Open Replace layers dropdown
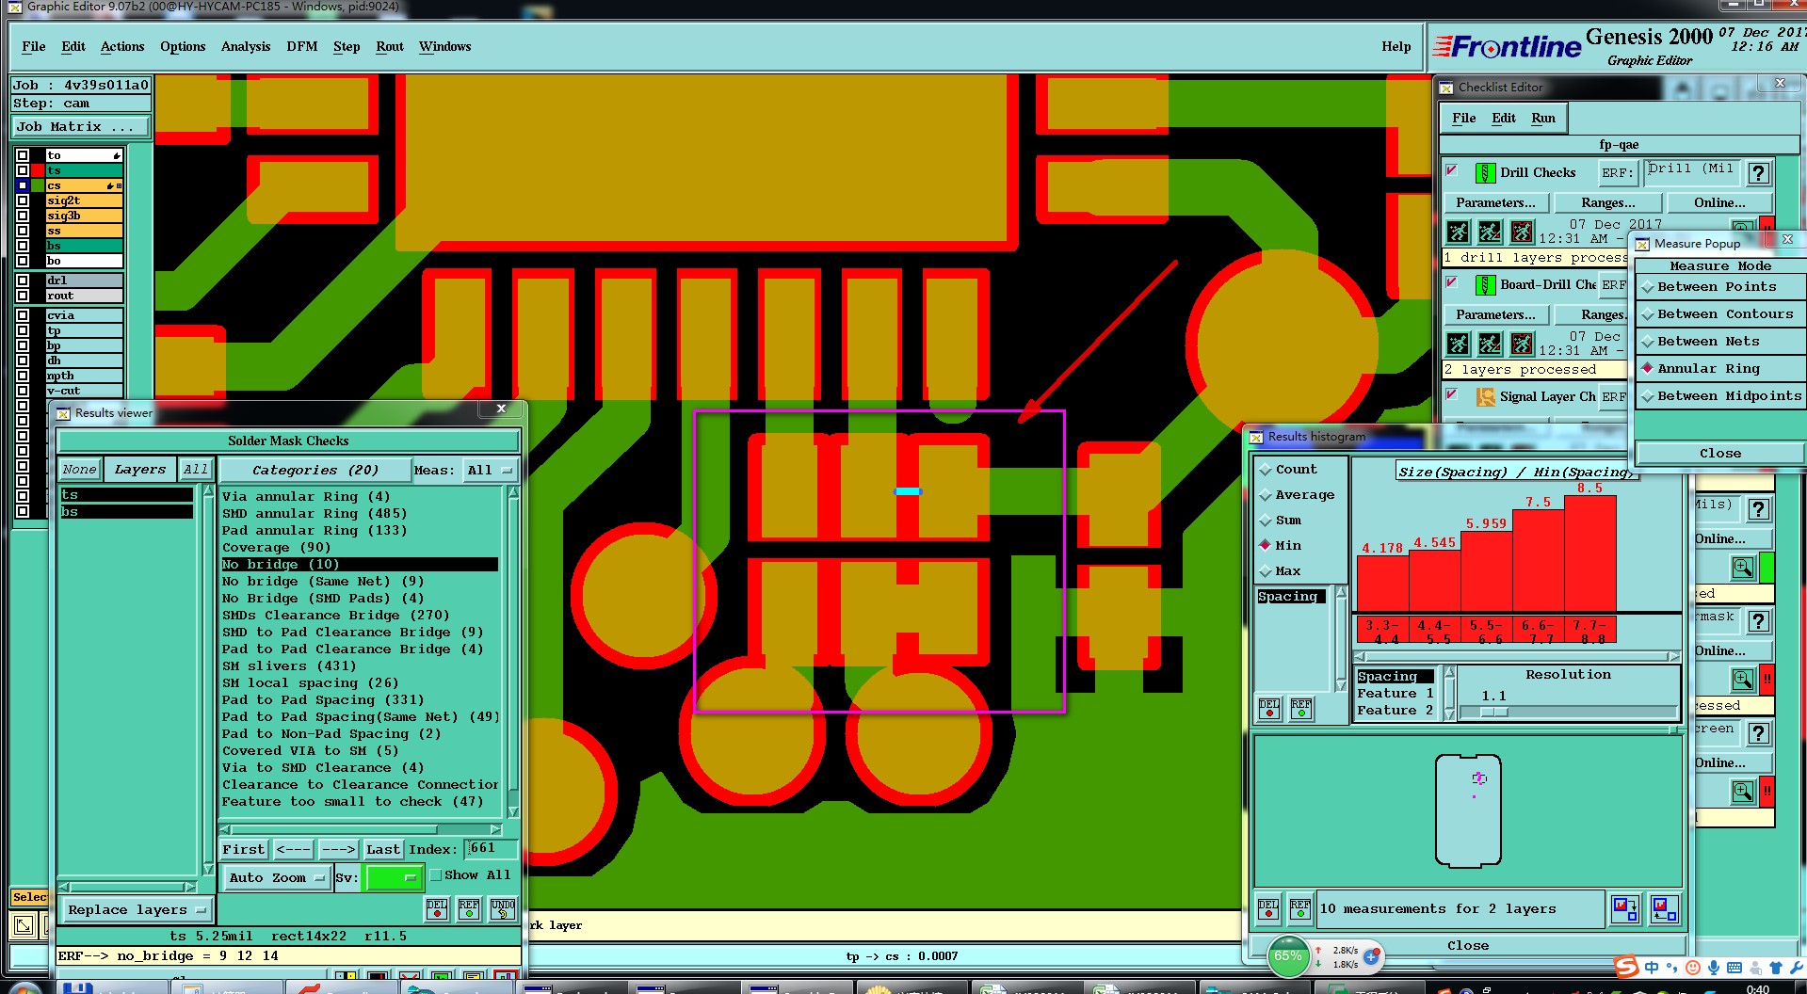1807x994 pixels. (x=137, y=910)
